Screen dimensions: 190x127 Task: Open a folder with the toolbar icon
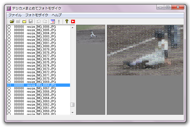coord(12,21)
